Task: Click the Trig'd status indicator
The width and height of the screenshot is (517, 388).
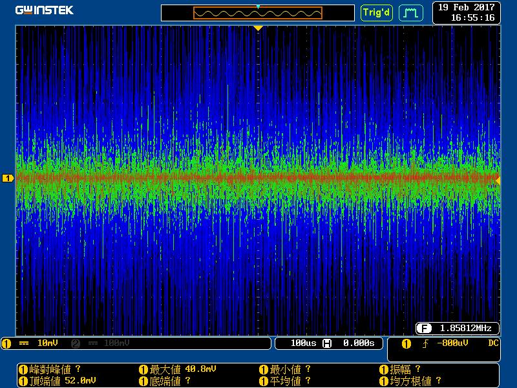Action: click(376, 13)
